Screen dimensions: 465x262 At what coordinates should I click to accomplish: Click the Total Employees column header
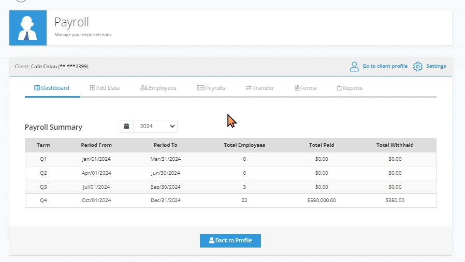(x=244, y=145)
